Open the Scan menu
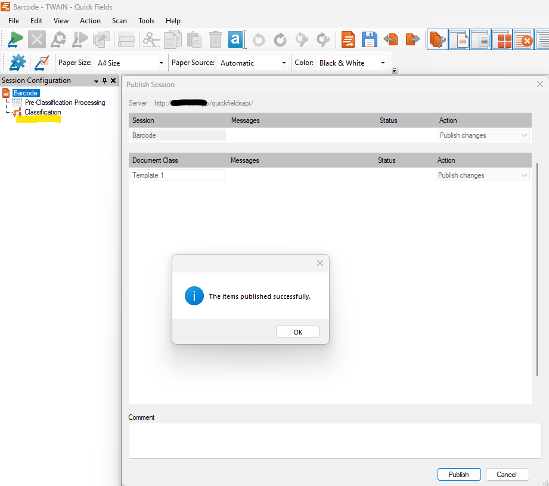The height and width of the screenshot is (486, 549). click(119, 21)
